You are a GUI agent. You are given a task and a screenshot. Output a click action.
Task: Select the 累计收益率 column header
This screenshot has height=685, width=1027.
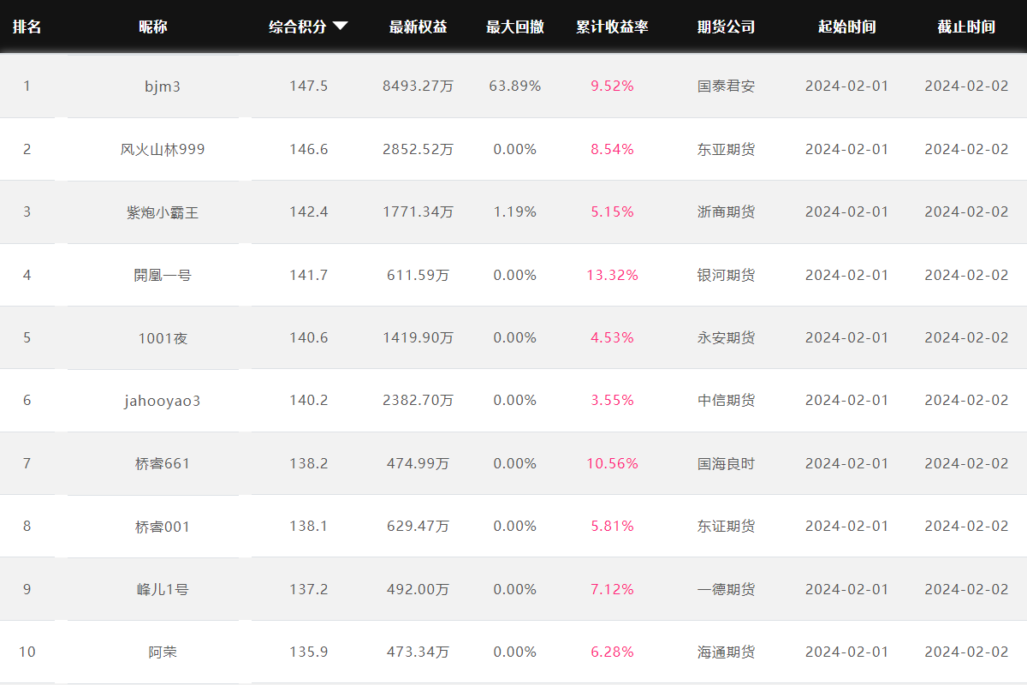pyautogui.click(x=612, y=27)
